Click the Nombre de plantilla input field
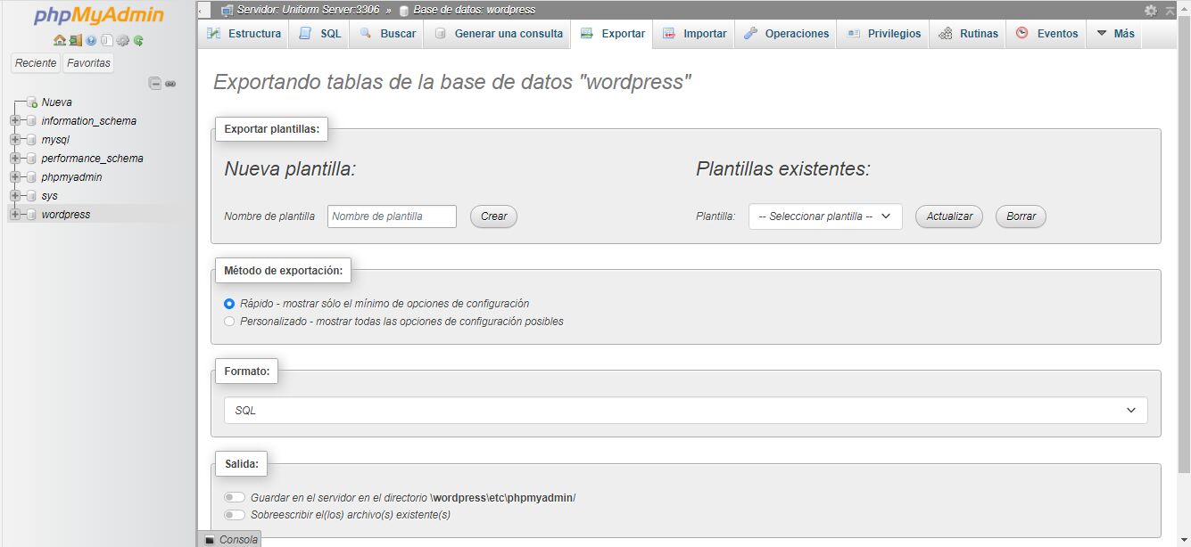The height and width of the screenshot is (547, 1191). pyautogui.click(x=391, y=216)
